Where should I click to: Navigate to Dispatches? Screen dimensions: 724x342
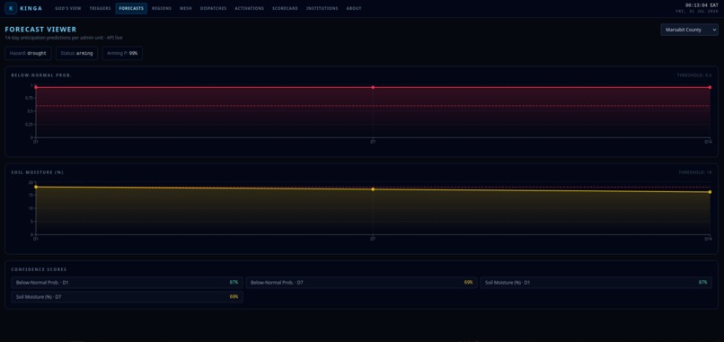213,8
